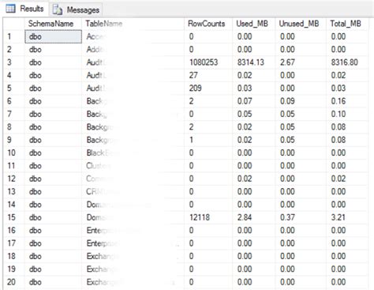This screenshot has width=374, height=290.
Task: Select the RowCounts value 209
Action: point(195,88)
